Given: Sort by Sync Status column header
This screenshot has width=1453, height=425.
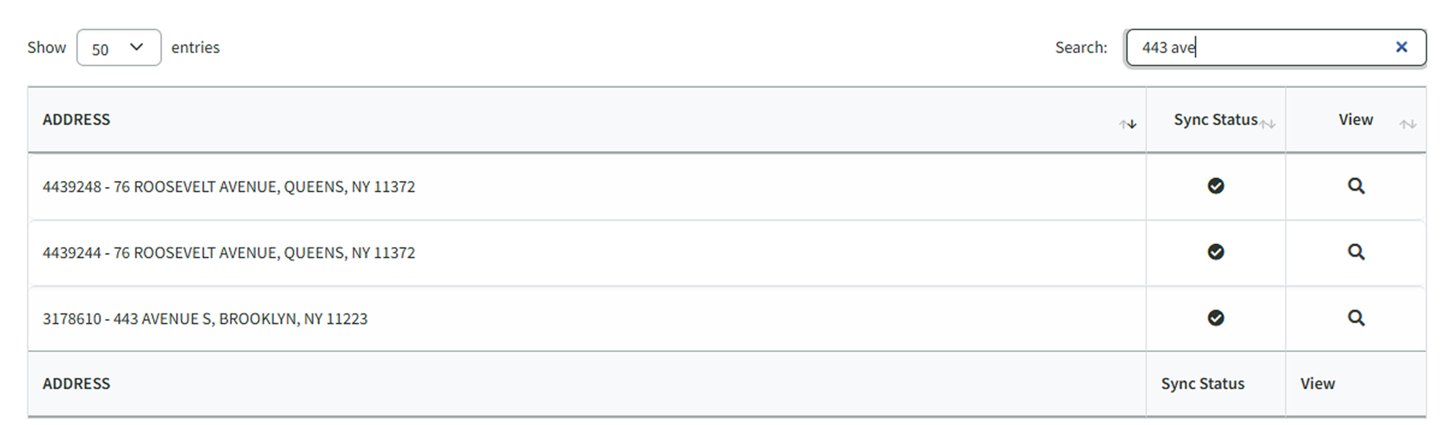Looking at the screenshot, I should click(x=1215, y=120).
